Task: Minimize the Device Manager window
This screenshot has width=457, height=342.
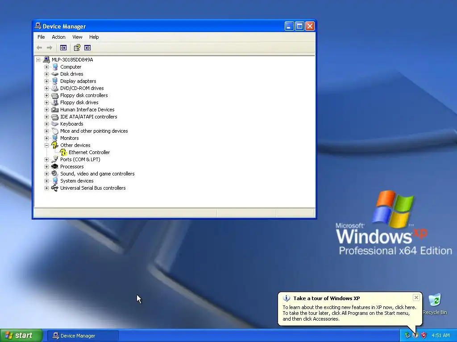Action: pyautogui.click(x=289, y=26)
